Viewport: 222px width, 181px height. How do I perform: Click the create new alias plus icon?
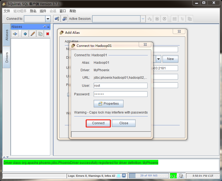[x=25, y=34]
